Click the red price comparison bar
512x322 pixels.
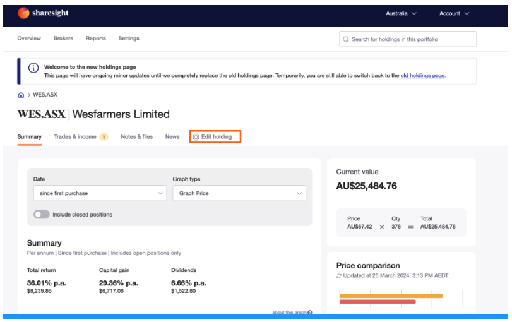[378, 302]
